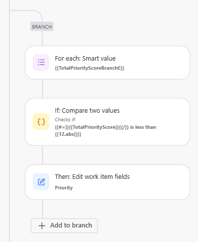
Task: Open the 'For each: Smart value' title
Action: 85,59
